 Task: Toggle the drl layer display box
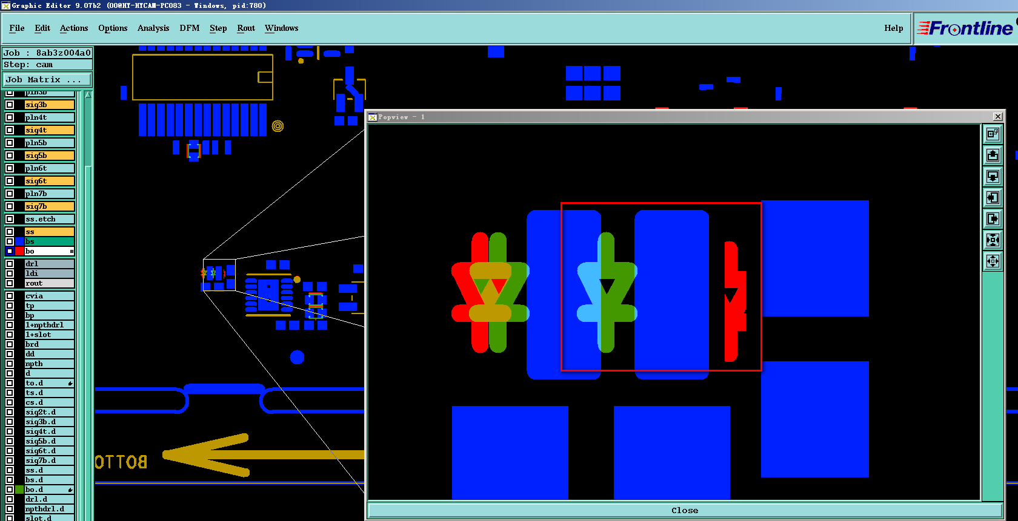(x=10, y=264)
